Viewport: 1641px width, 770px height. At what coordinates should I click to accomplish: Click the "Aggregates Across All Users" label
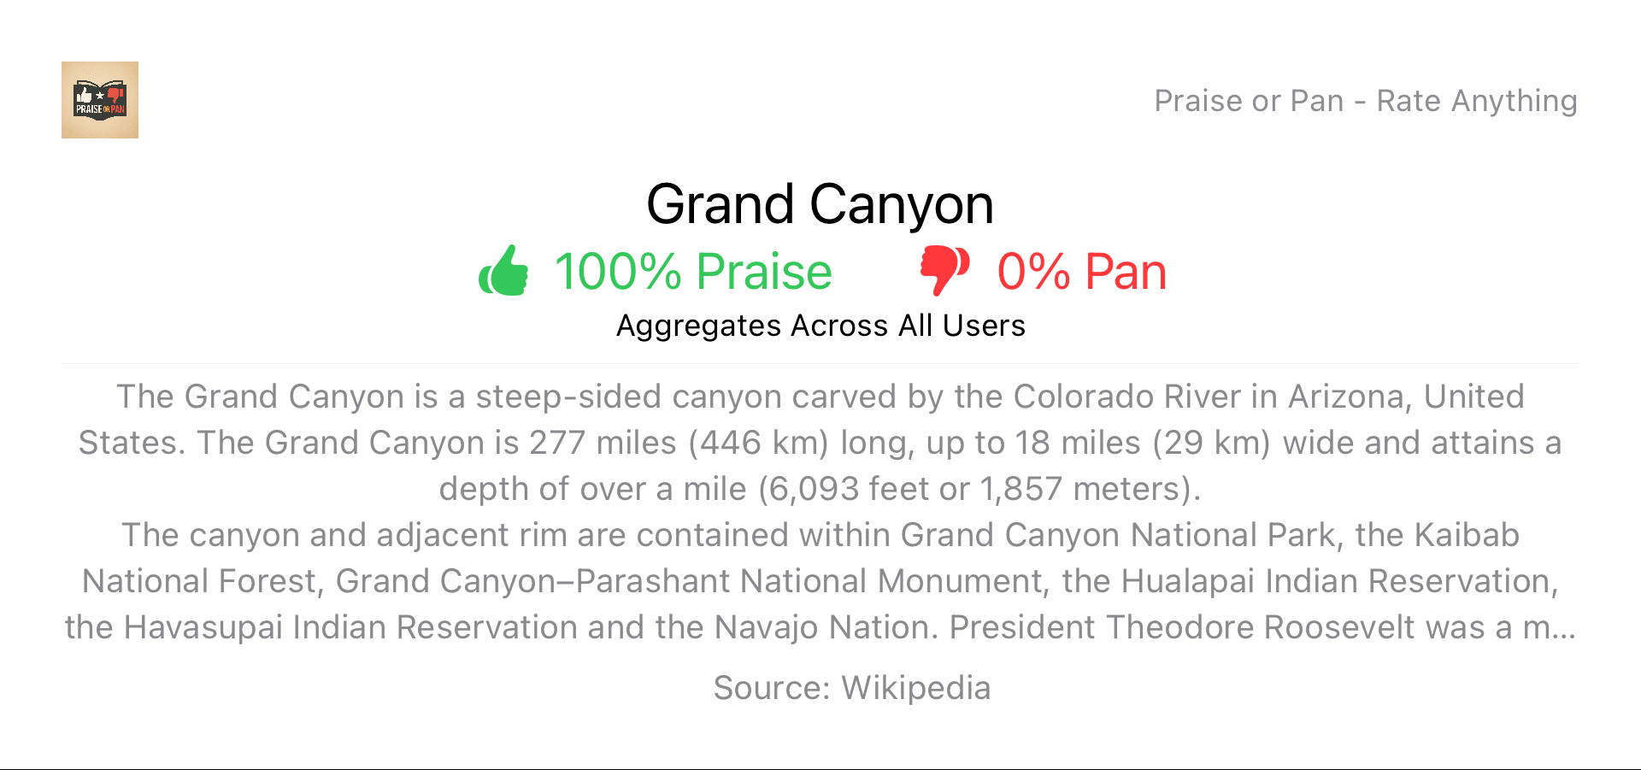tap(820, 326)
